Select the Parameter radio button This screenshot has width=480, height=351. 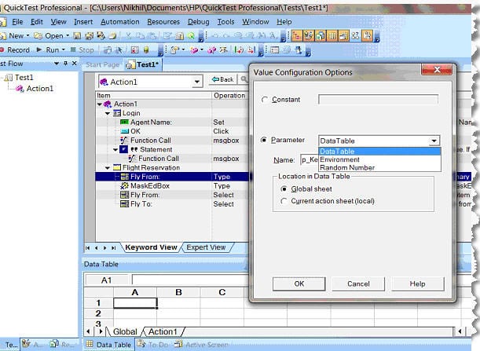pyautogui.click(x=264, y=140)
